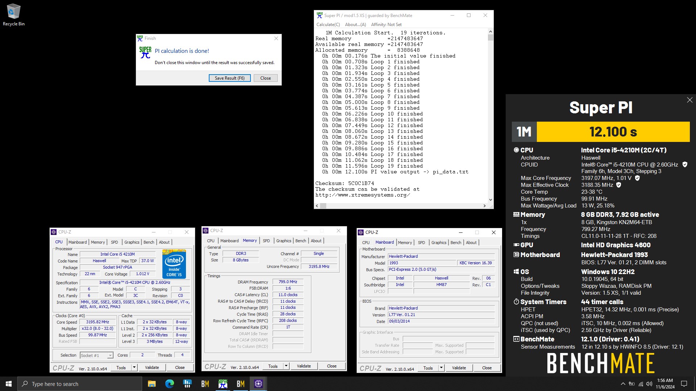The width and height of the screenshot is (696, 391).
Task: Click Close button in Mainboard CPU-Z window
Action: click(x=487, y=368)
